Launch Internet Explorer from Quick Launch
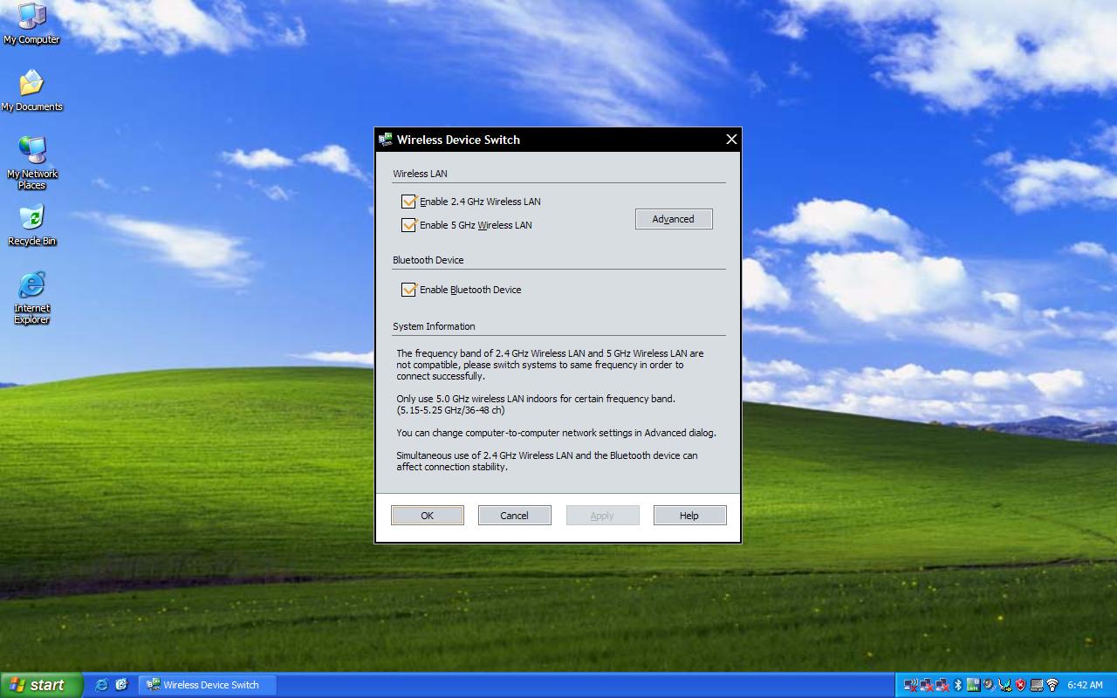 click(101, 685)
